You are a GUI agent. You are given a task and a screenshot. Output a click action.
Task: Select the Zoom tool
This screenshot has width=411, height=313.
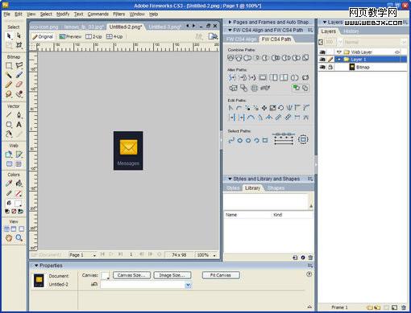pos(19,237)
